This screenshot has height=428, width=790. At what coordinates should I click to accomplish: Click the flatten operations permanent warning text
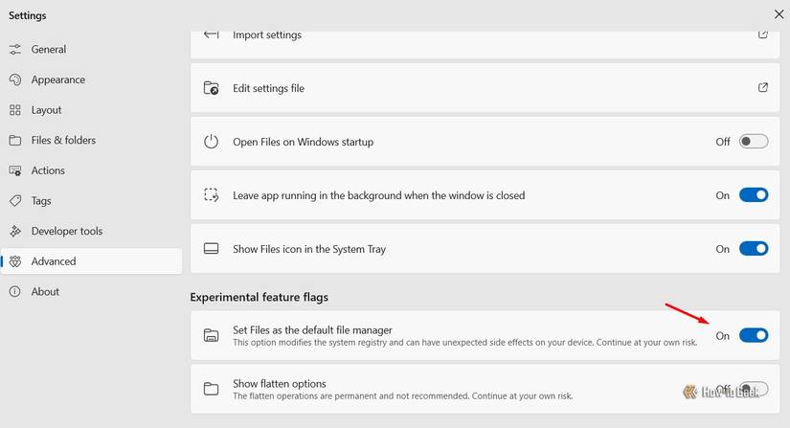coord(402,395)
